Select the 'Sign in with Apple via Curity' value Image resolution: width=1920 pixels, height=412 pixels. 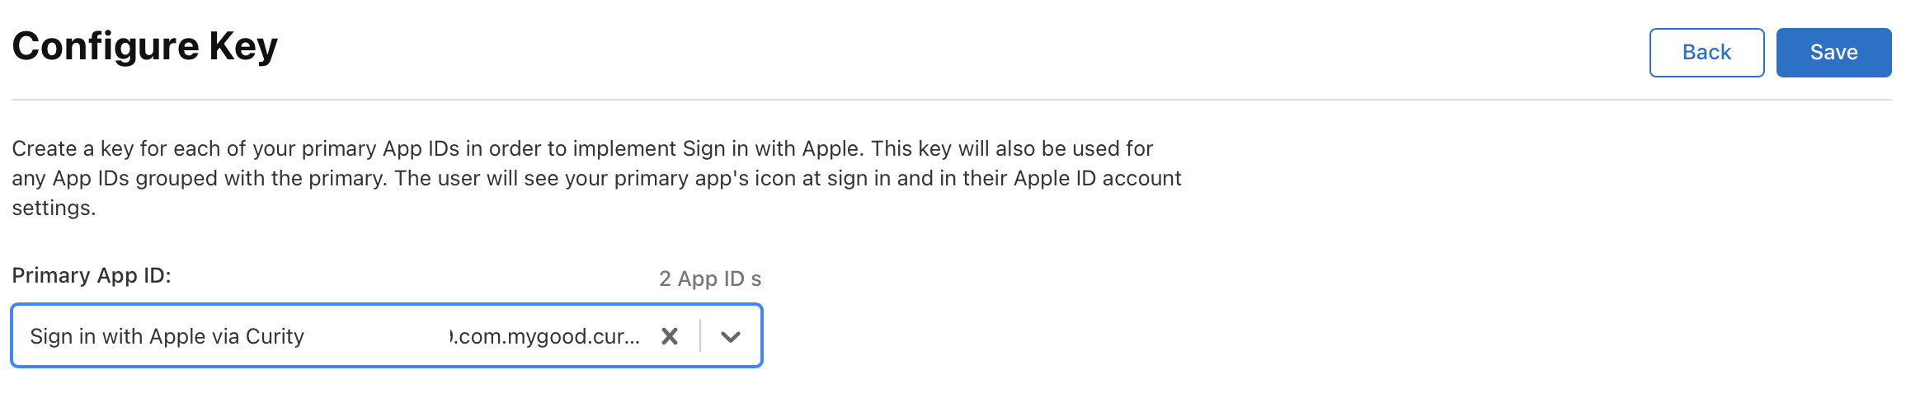coord(167,336)
